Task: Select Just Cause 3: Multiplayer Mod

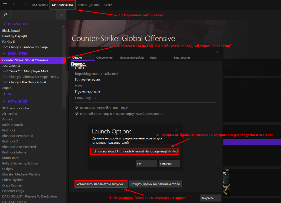Action: [x=25, y=71]
